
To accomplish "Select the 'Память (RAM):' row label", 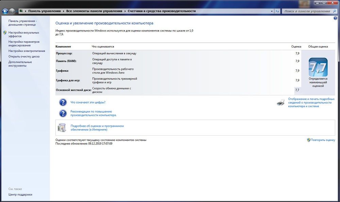I will pos(66,61).
